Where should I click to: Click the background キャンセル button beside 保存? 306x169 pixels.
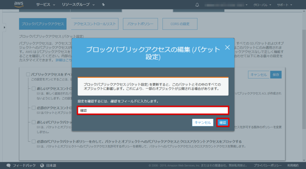(x=259, y=75)
